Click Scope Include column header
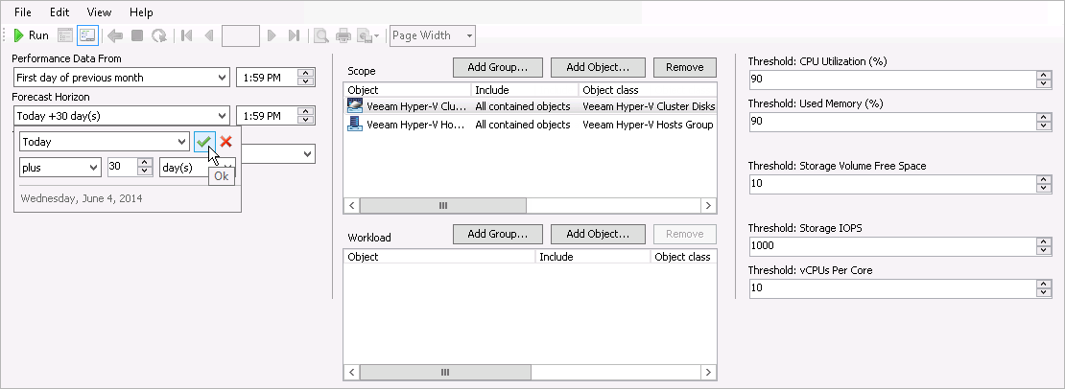This screenshot has height=389, width=1065. tap(525, 89)
